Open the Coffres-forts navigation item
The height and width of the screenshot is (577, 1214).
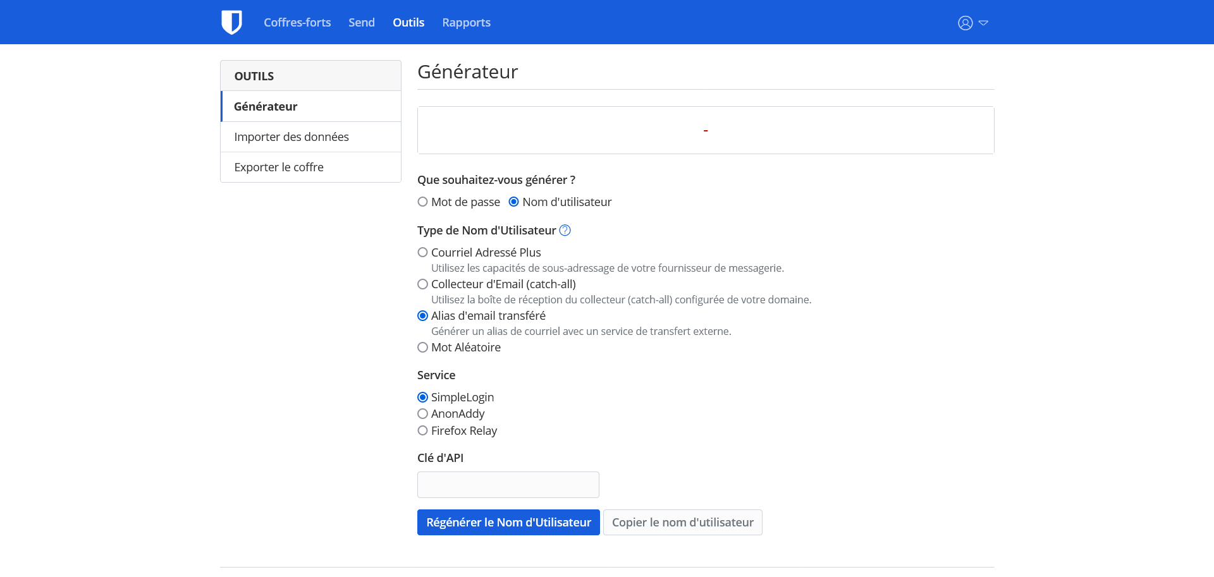coord(297,23)
